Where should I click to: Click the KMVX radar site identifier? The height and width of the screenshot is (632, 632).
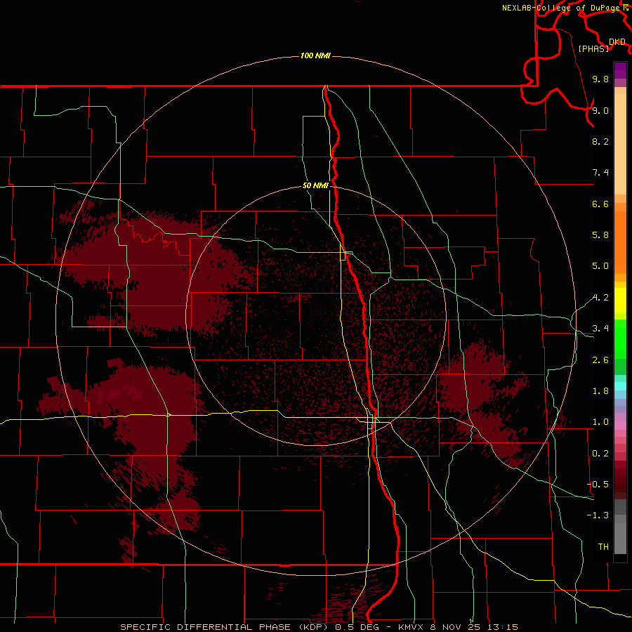[x=410, y=627]
